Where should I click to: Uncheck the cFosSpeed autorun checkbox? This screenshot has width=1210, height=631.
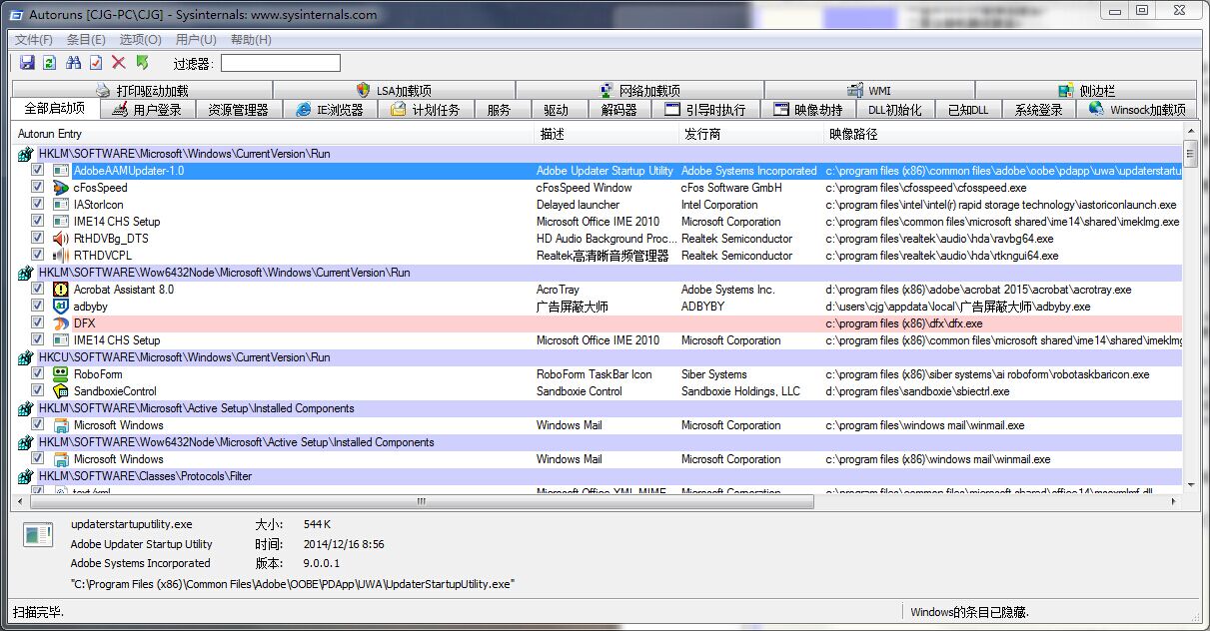tap(37, 188)
